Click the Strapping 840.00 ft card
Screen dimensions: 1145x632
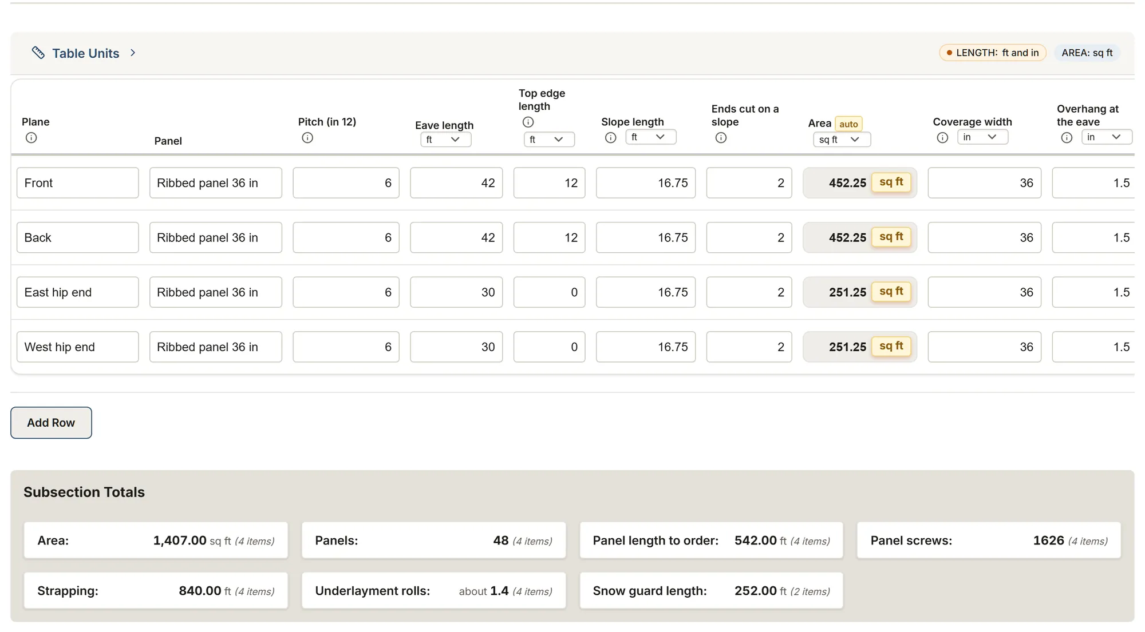pyautogui.click(x=156, y=591)
